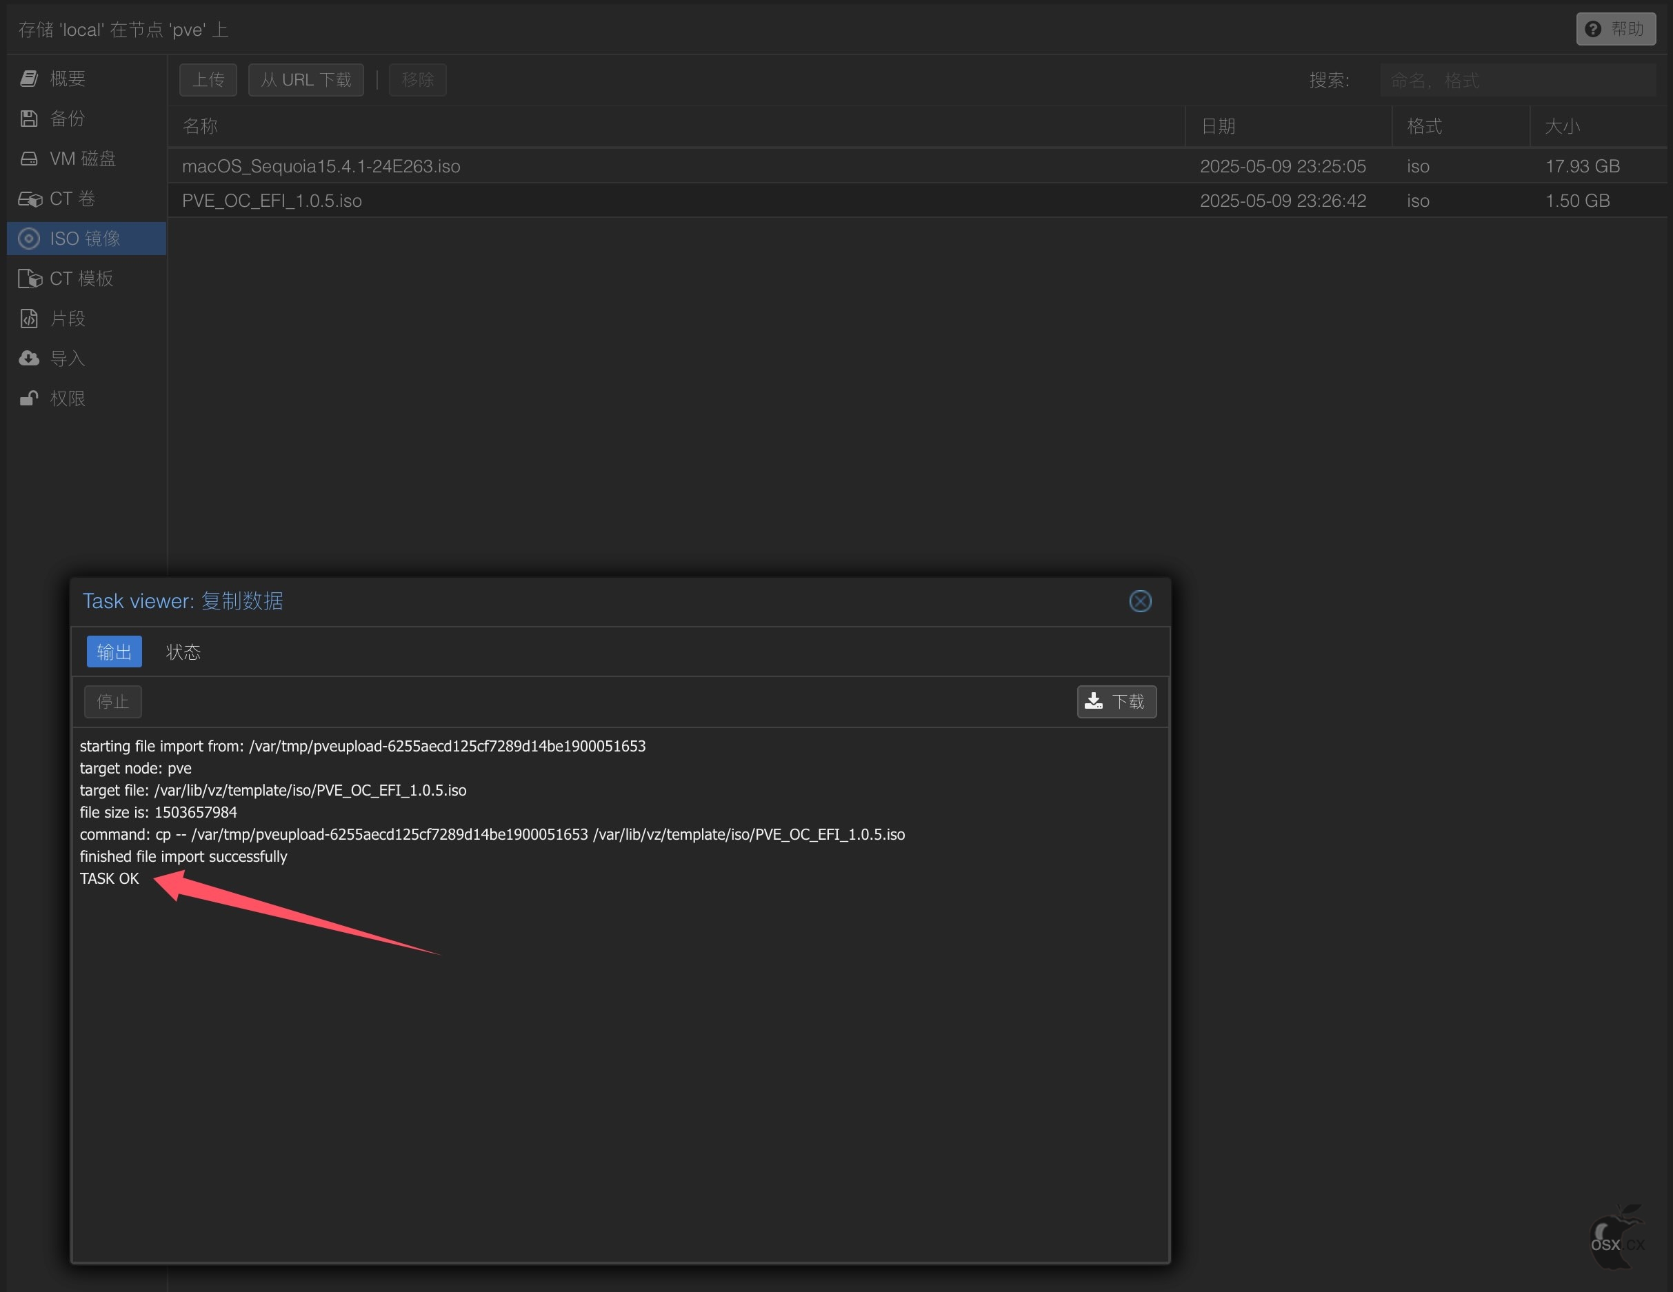This screenshot has height=1292, width=1673.
Task: Click the 'target node: pve' line
Action: coord(136,768)
